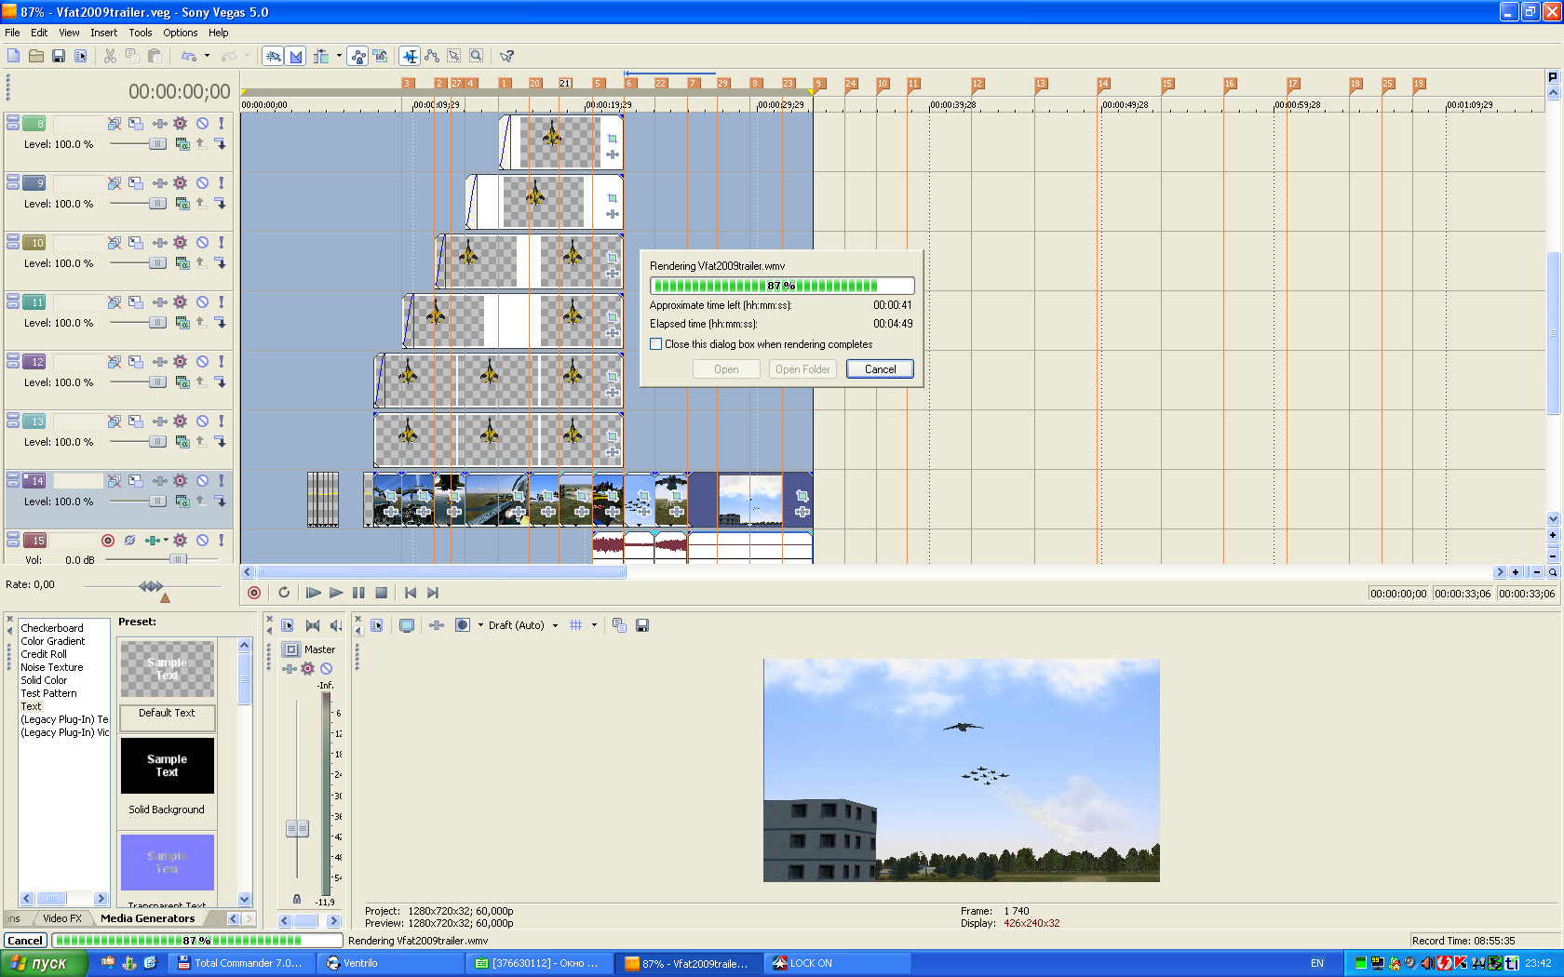The height and width of the screenshot is (977, 1564).
Task: Open the grid overlays dropdown arrow
Action: [594, 626]
